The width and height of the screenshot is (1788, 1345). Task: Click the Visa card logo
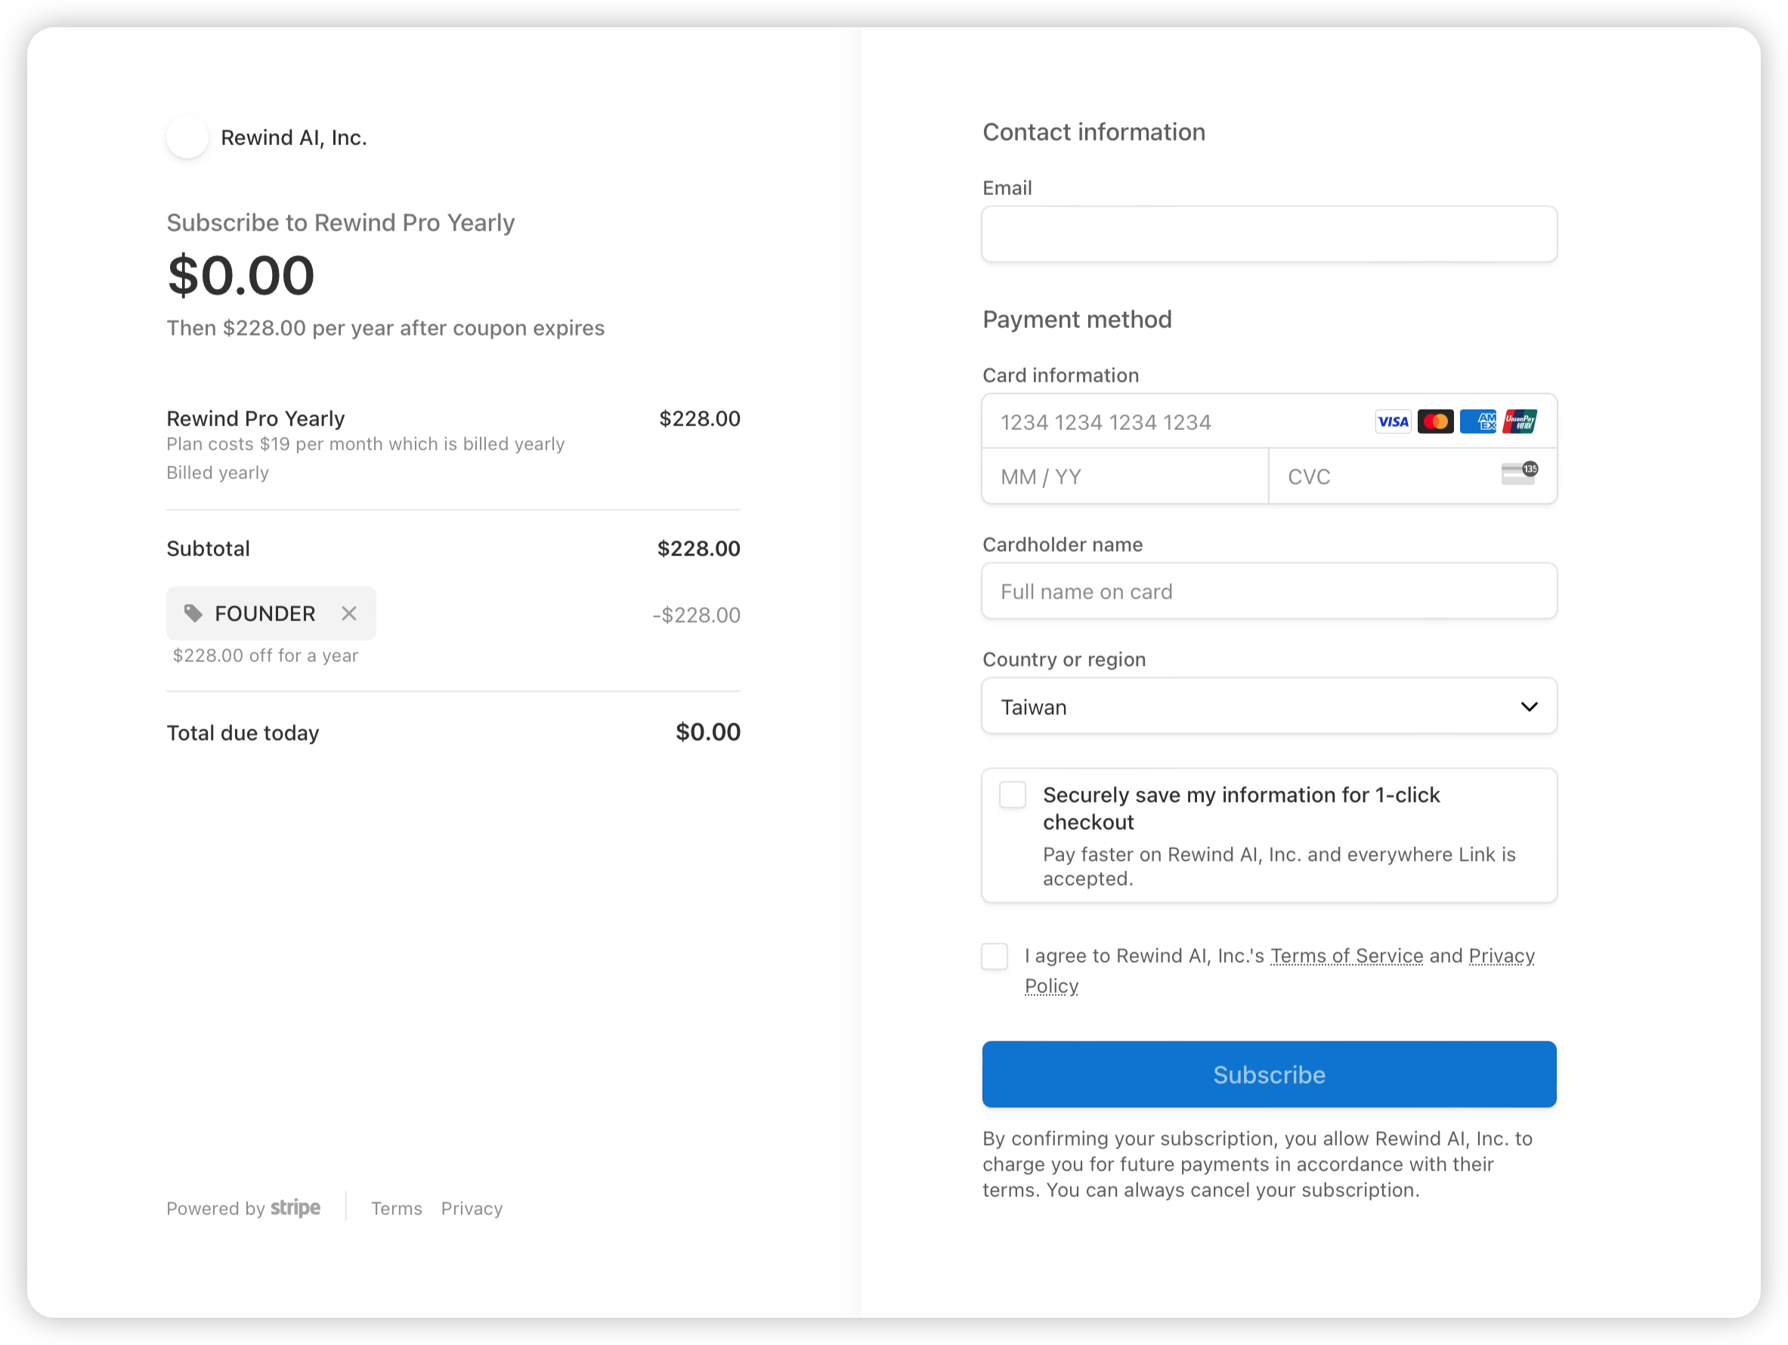point(1393,422)
